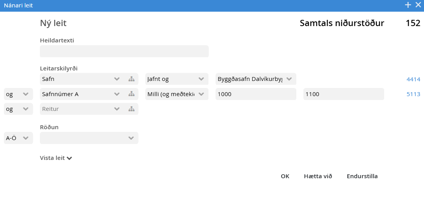Screen dimensions: 424x221
Task: Open hierarchy tree icon for Safn field
Action: [x=132, y=79]
